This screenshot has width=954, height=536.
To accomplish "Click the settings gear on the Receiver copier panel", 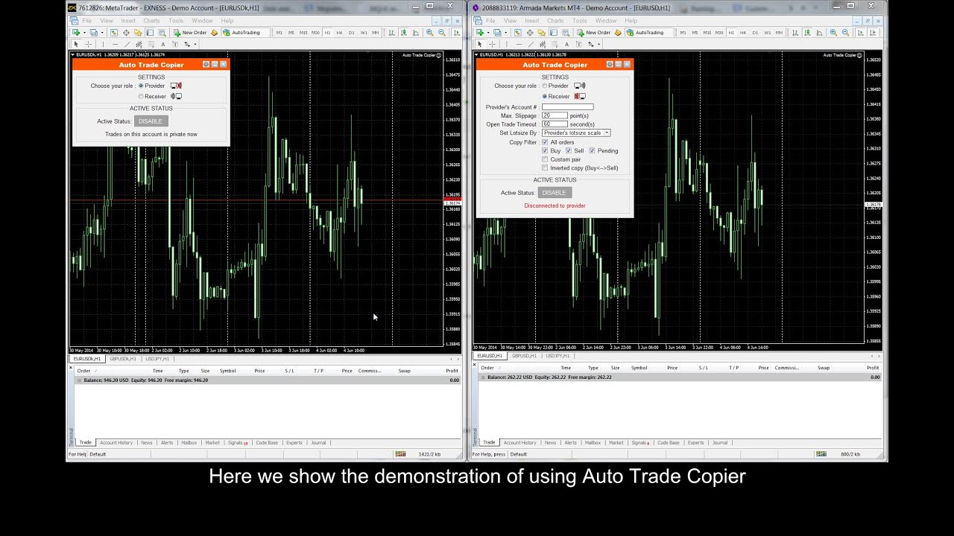I will tap(610, 64).
